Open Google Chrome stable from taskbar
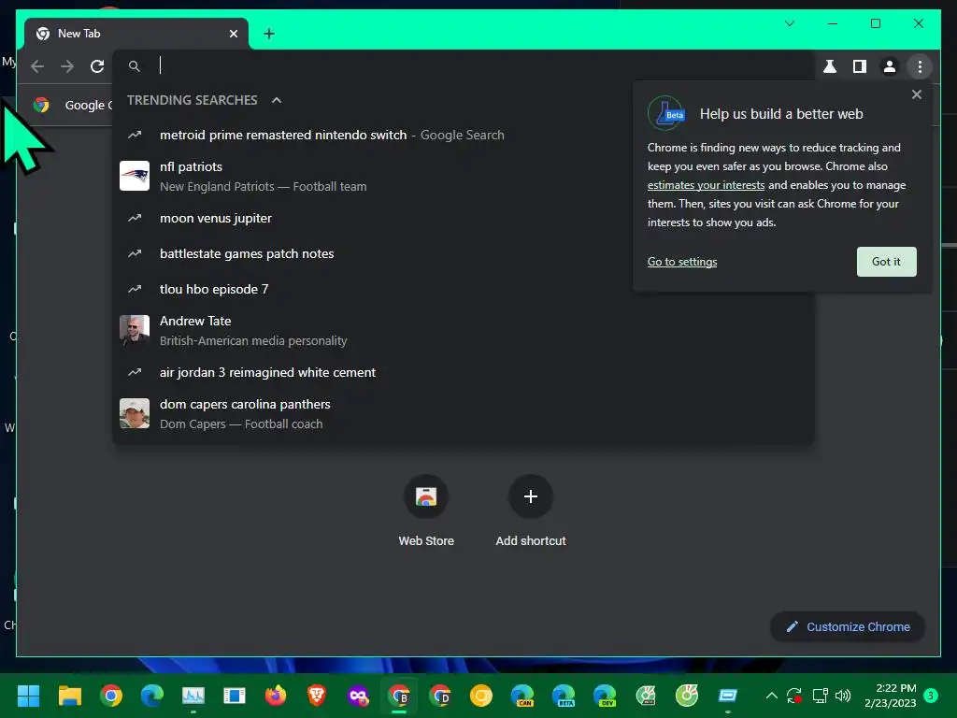Image resolution: width=957 pixels, height=718 pixels. click(x=111, y=696)
